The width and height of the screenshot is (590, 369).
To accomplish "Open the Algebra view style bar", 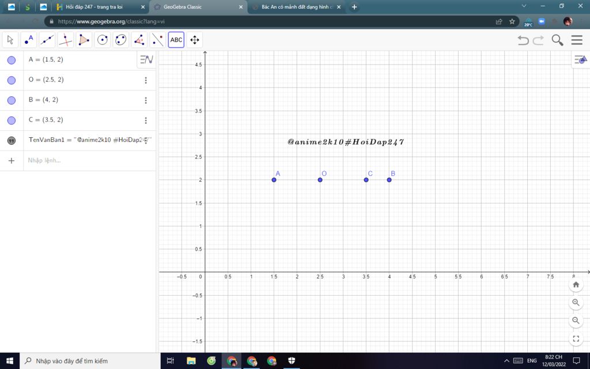I will [x=146, y=59].
